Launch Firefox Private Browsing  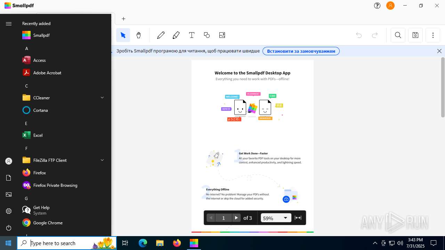[x=64, y=185]
